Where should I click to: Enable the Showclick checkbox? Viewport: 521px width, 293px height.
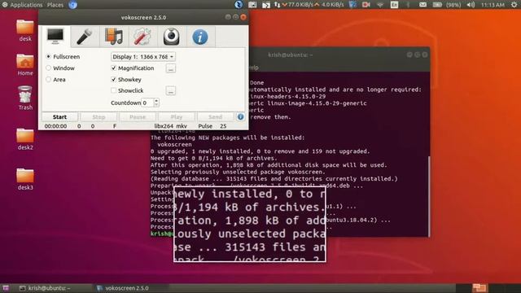[127, 90]
